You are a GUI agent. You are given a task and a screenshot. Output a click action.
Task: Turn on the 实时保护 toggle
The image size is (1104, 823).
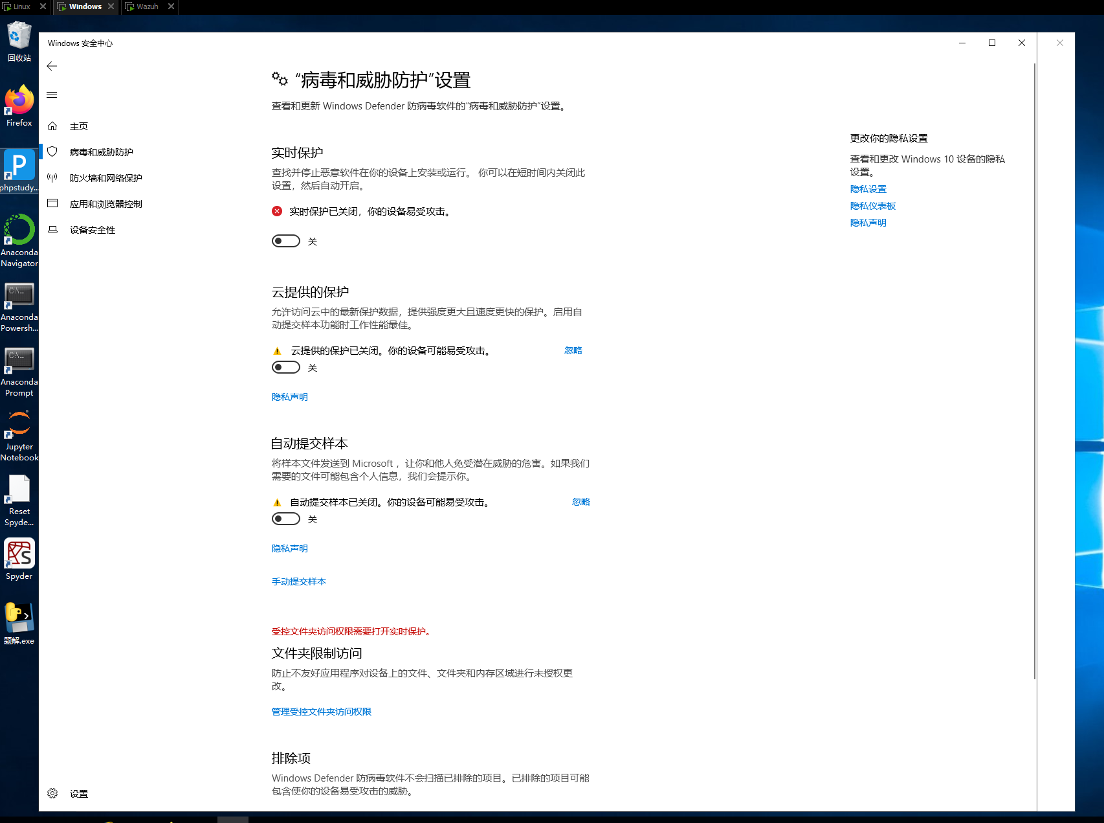click(x=286, y=241)
